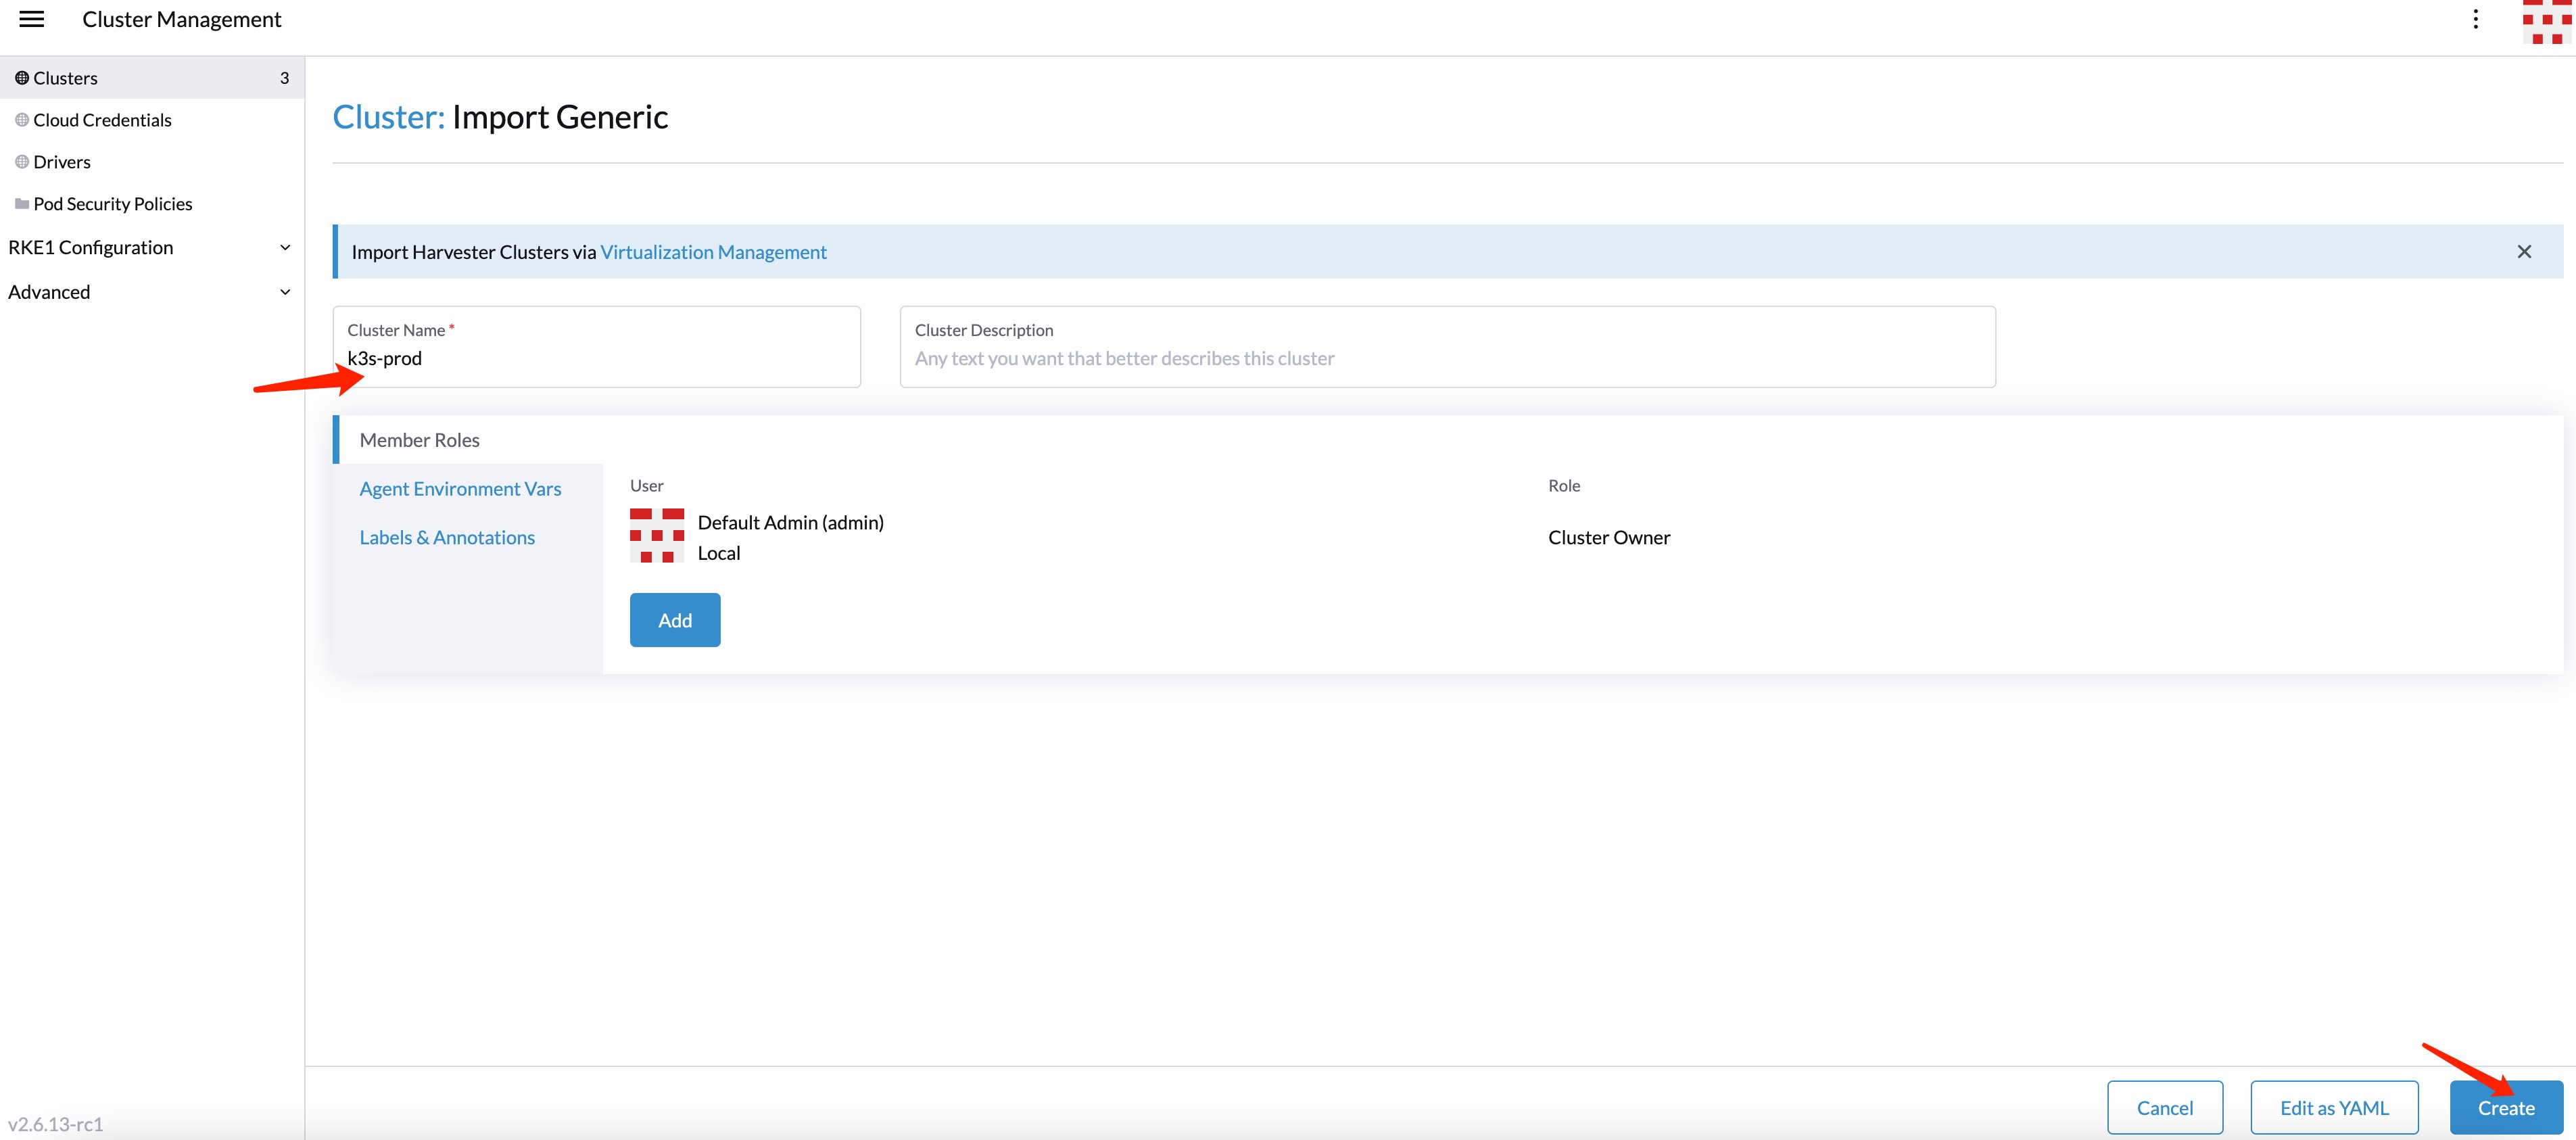Click the Cancel button
The height and width of the screenshot is (1140, 2576).
[2165, 1107]
